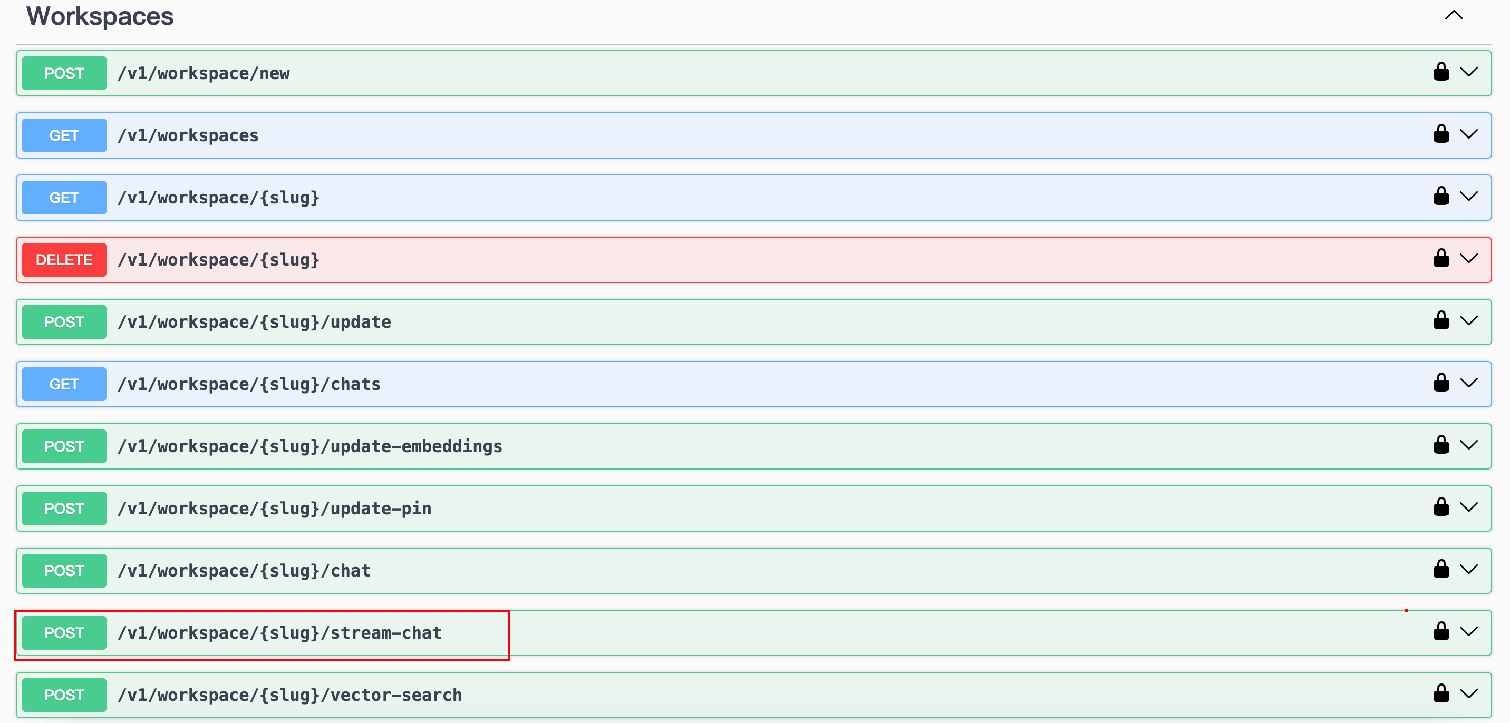The height and width of the screenshot is (723, 1510).
Task: Click lock icon on slug/update row
Action: point(1441,320)
